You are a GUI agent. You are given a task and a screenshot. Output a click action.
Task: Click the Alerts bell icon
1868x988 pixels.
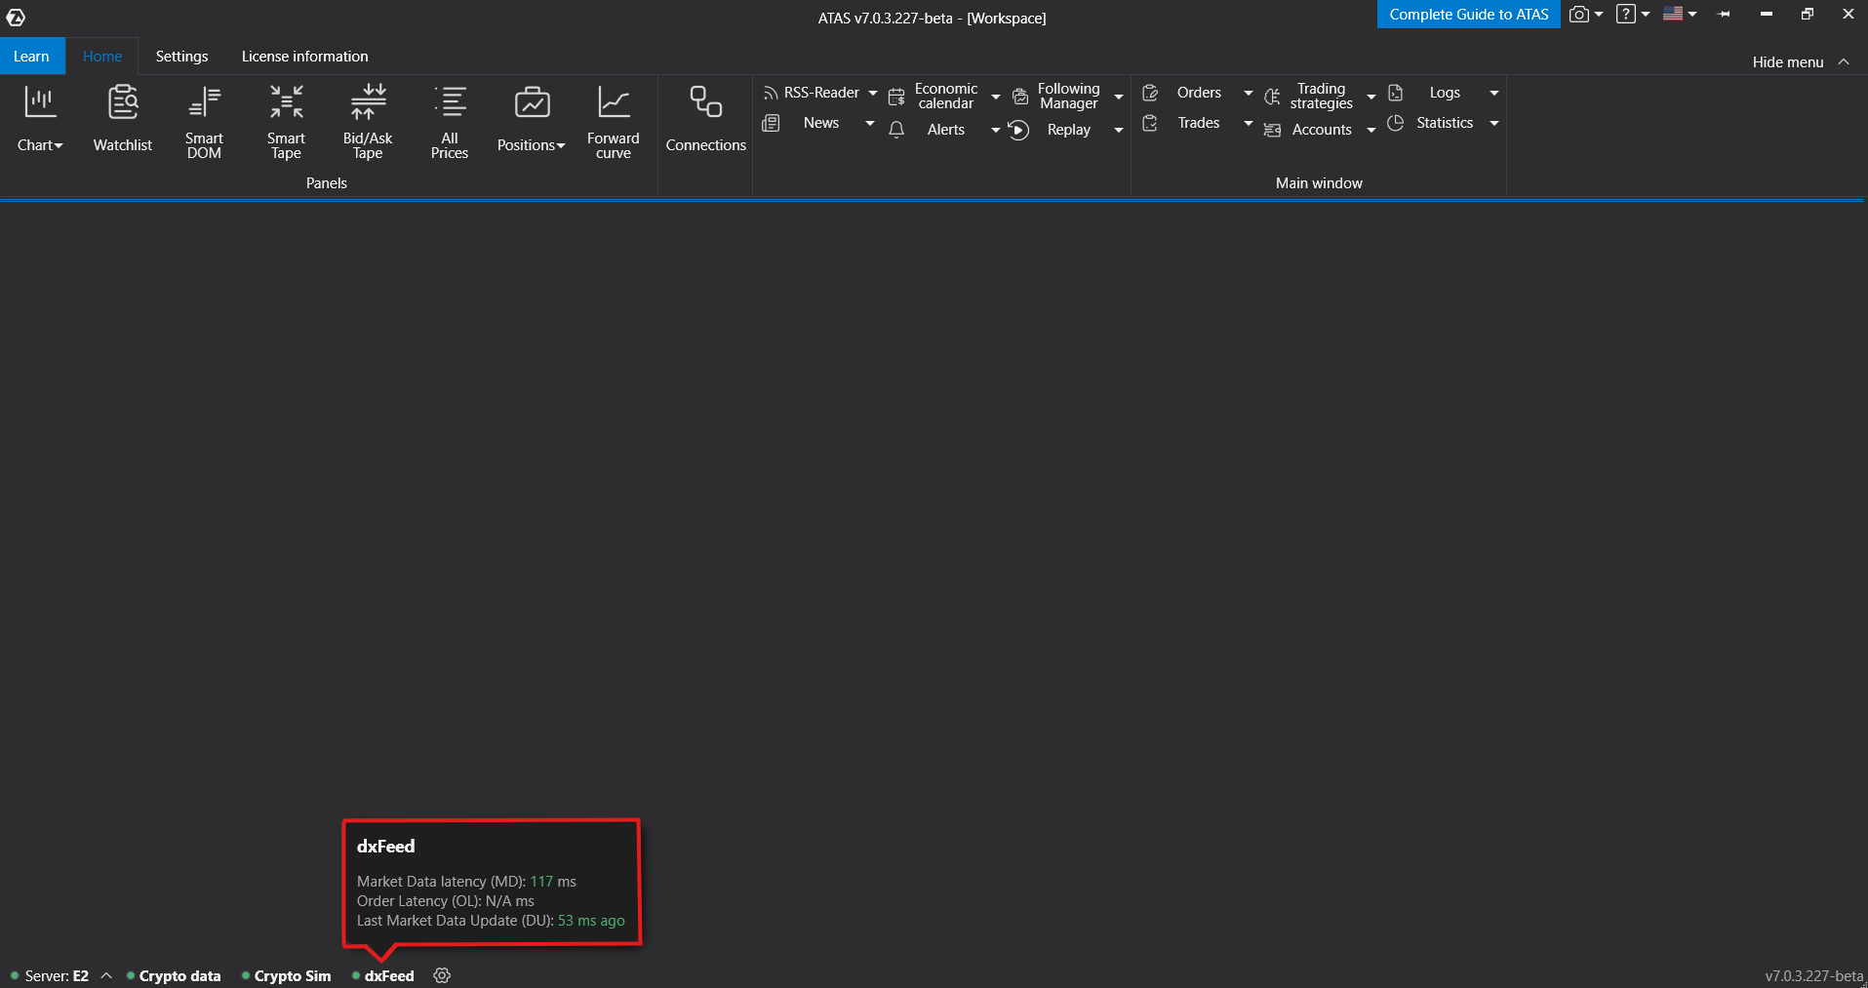(x=896, y=130)
